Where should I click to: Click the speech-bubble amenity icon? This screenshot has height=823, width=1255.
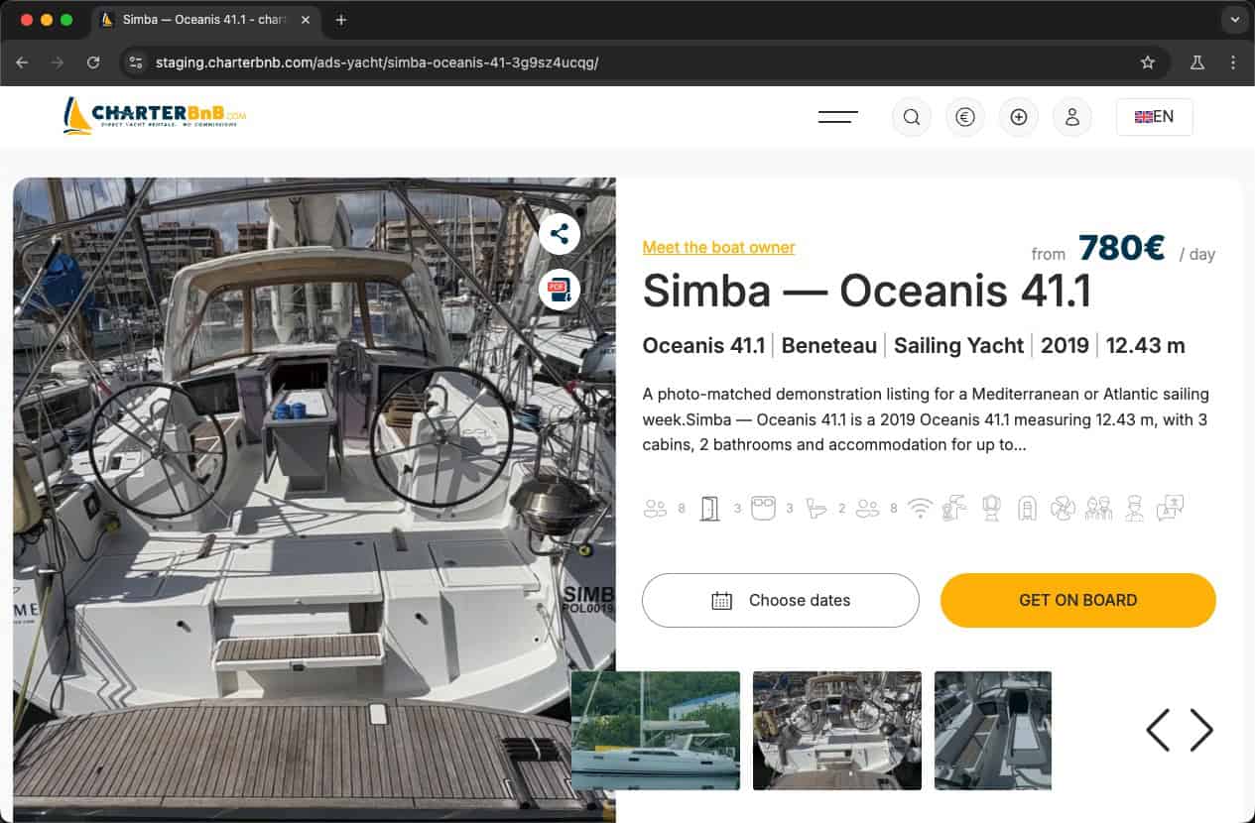(1170, 509)
